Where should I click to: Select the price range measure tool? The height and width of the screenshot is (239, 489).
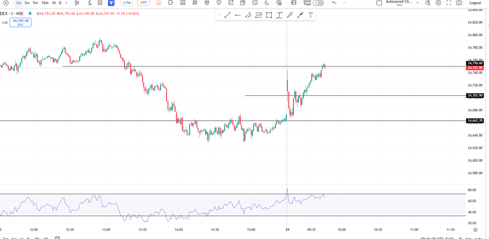(x=280, y=15)
